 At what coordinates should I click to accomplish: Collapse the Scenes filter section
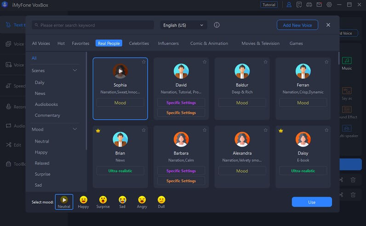(x=75, y=70)
